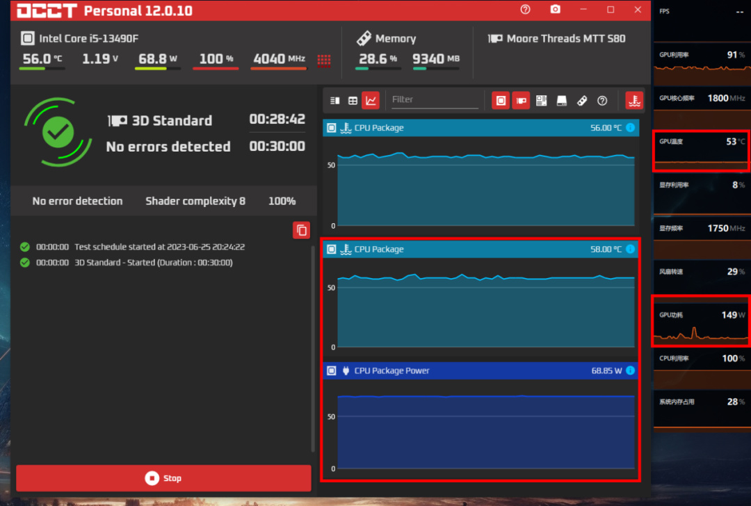Click the GPU temperature 53 °C overlay widget
The width and height of the screenshot is (751, 506).
tap(702, 150)
